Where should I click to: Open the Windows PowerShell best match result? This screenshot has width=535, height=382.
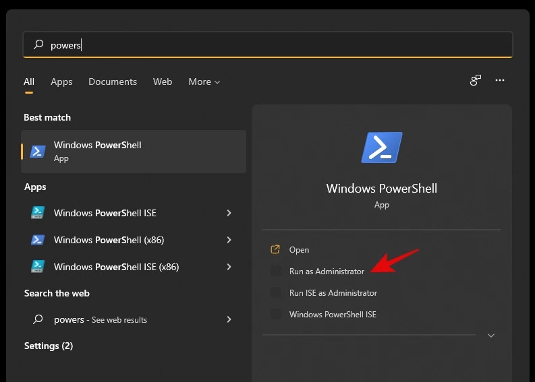click(x=134, y=152)
